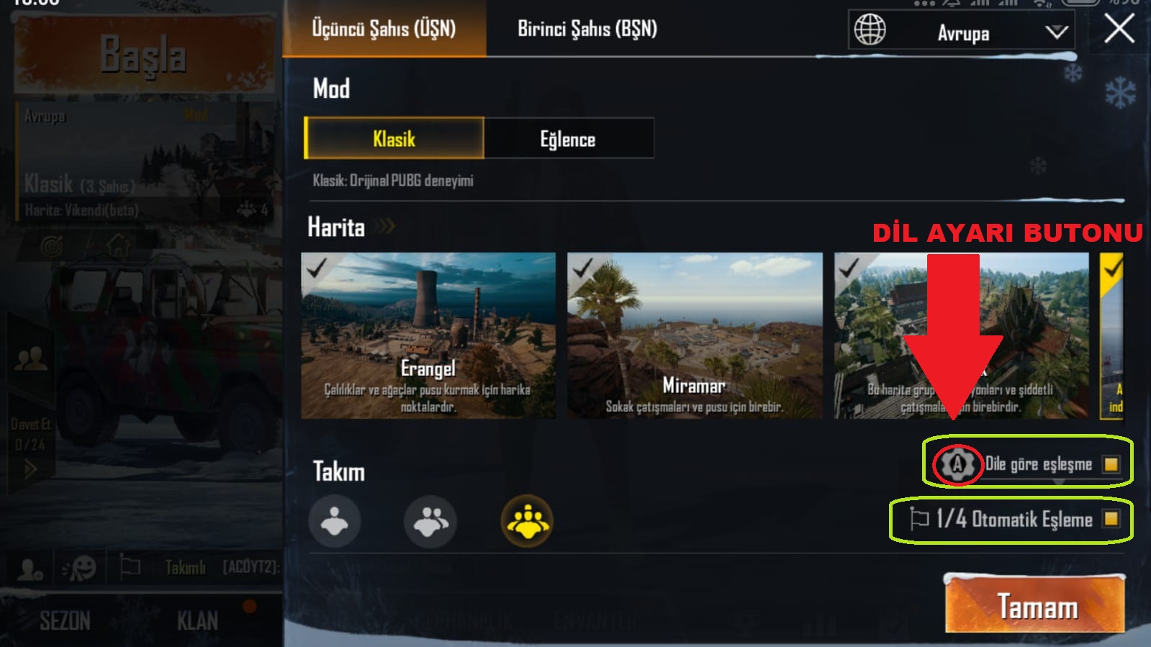
Task: Click the globe server region icon
Action: click(x=870, y=30)
